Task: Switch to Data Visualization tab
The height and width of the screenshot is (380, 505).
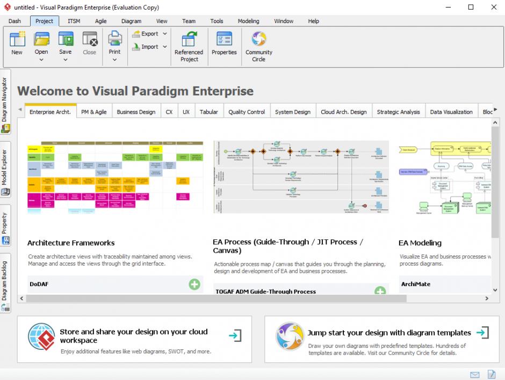Action: coord(451,112)
